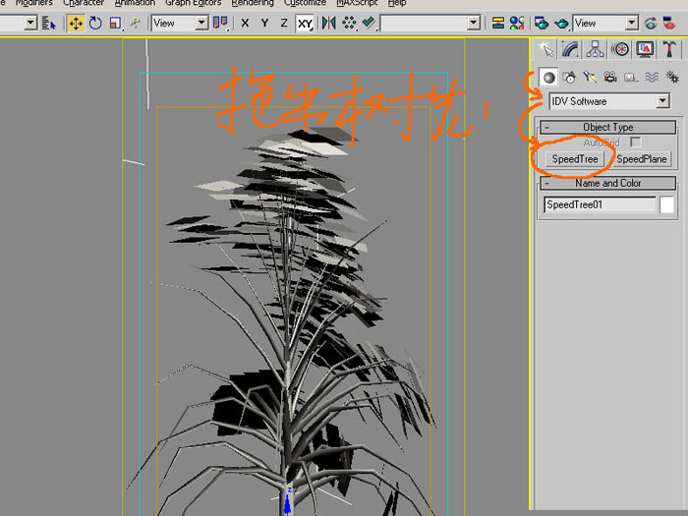Image resolution: width=688 pixels, height=516 pixels.
Task: Open the Modifiers menu
Action: pos(34,3)
